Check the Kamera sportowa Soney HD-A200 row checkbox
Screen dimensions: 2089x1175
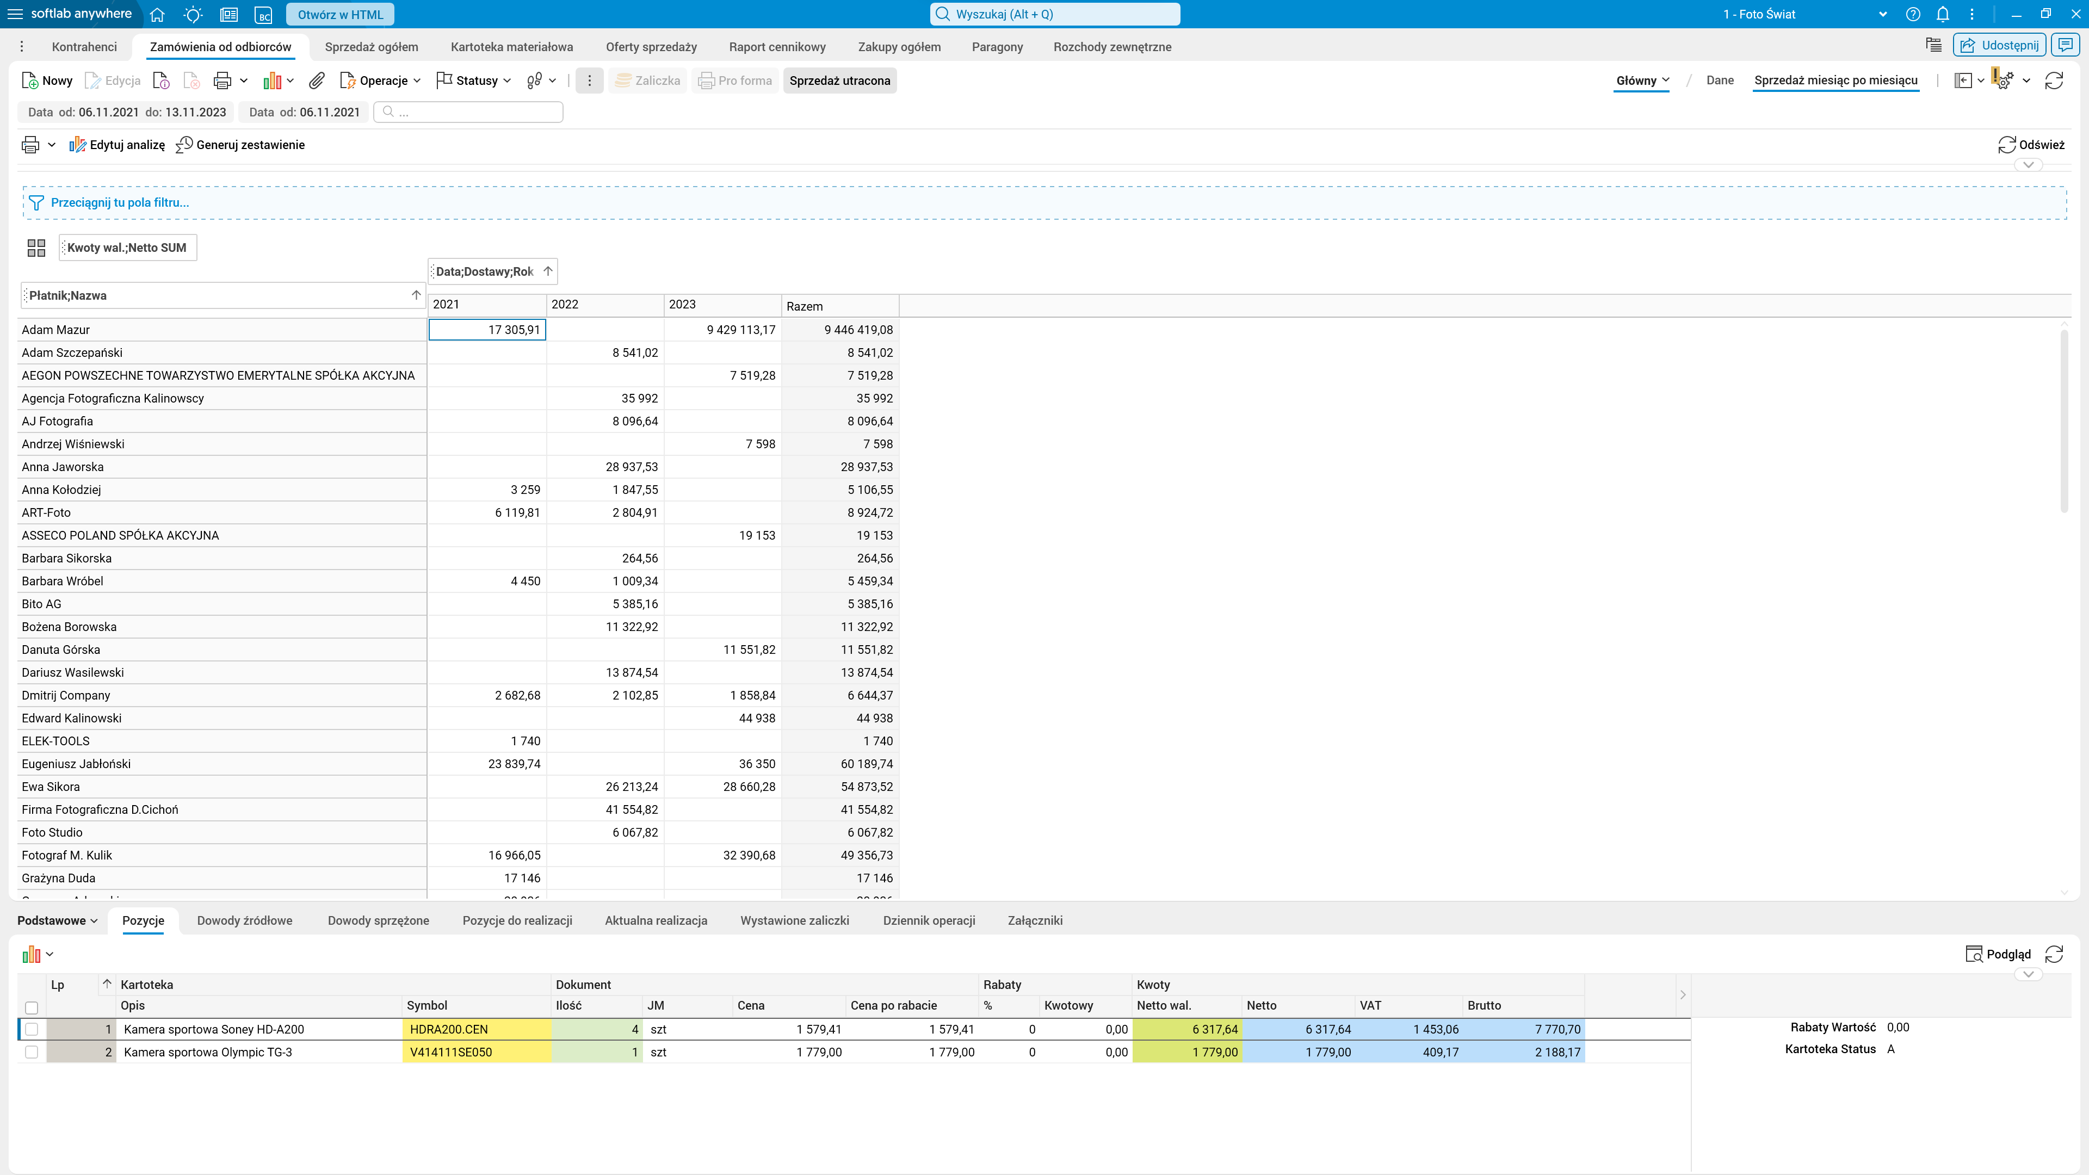32,1029
